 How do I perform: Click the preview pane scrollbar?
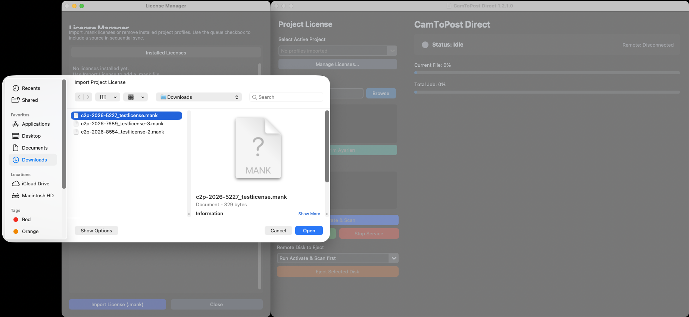pos(327,146)
